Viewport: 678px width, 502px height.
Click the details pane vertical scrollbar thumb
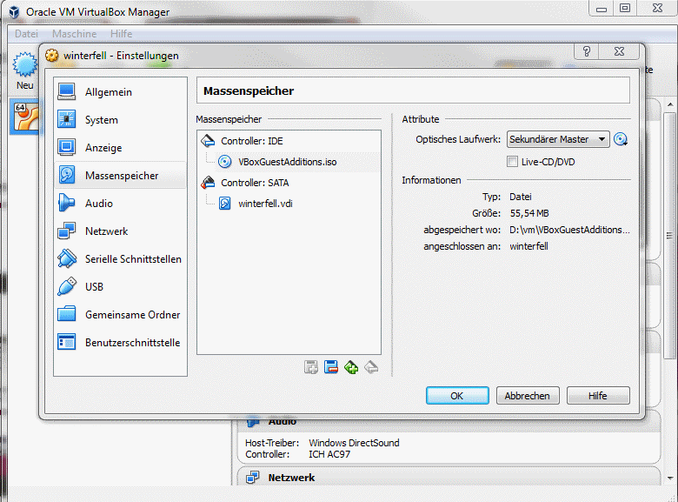coord(670,236)
